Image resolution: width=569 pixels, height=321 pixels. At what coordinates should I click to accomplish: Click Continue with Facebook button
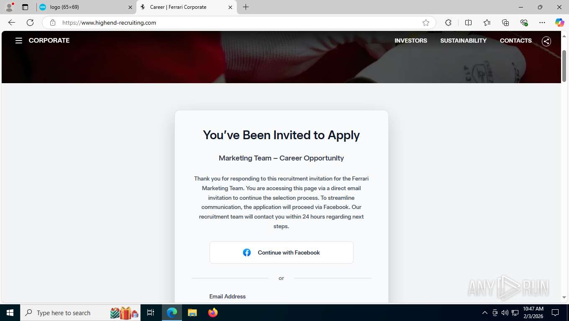(282, 252)
